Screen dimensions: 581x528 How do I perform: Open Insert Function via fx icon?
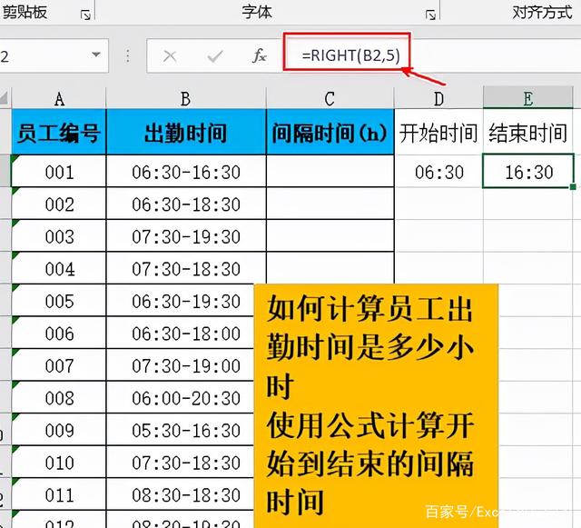point(259,56)
